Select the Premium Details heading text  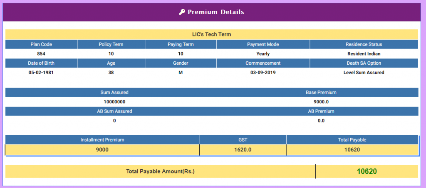216,12
